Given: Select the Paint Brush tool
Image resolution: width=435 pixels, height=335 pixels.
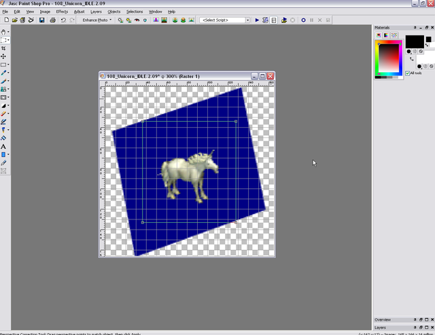Looking at the screenshot, I should pyautogui.click(x=3, y=81).
